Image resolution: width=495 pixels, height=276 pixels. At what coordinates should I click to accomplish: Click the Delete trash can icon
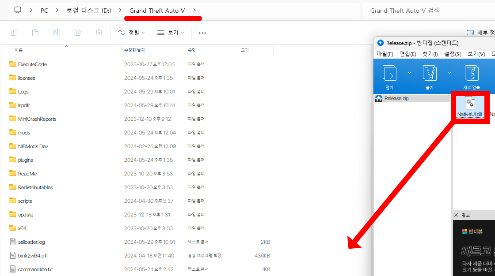pyautogui.click(x=99, y=33)
